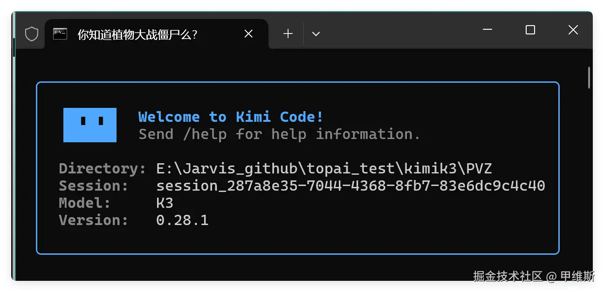This screenshot has height=292, width=604.
Task: Click the 掘金技术社区 watermark text
Action: [x=508, y=276]
